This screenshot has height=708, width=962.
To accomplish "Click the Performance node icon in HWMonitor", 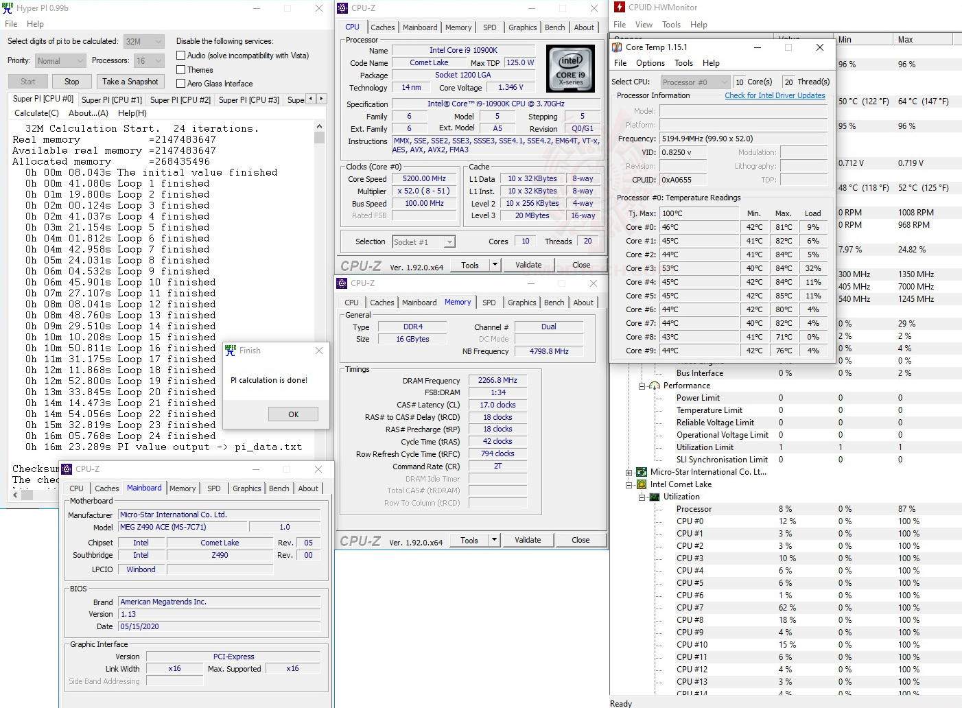I will [x=654, y=385].
